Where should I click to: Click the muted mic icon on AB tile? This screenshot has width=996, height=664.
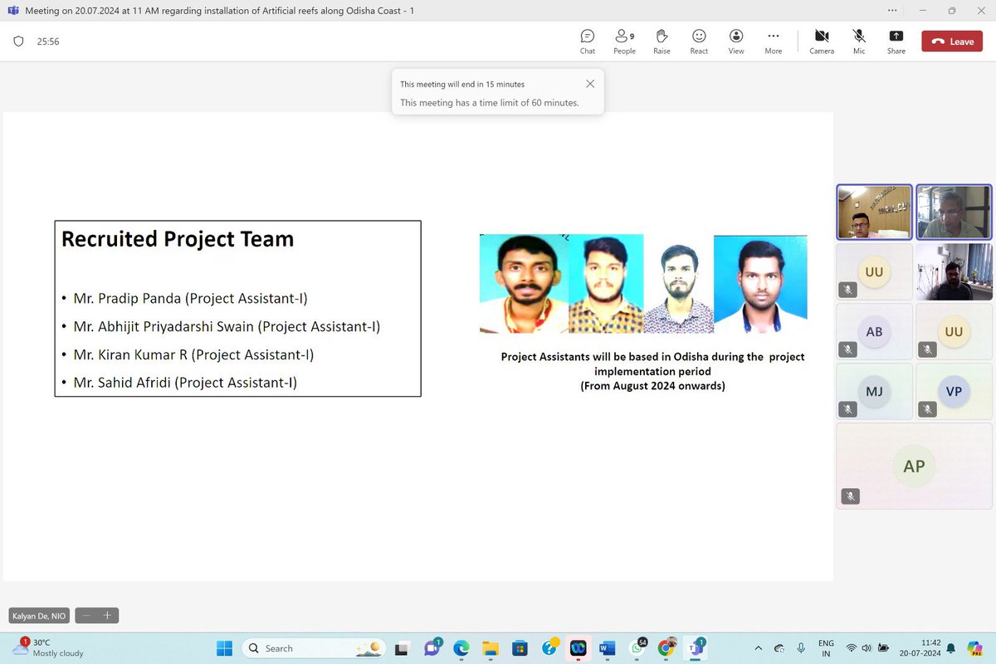(847, 350)
